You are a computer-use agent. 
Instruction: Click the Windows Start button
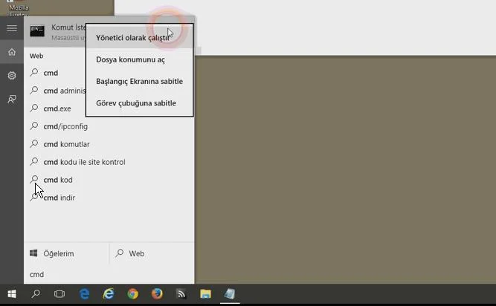12,294
